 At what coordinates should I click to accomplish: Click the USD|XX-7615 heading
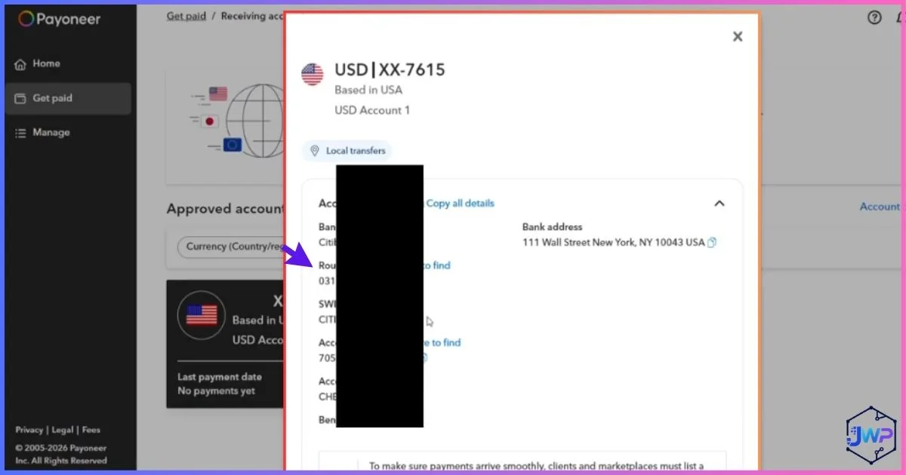pos(390,70)
